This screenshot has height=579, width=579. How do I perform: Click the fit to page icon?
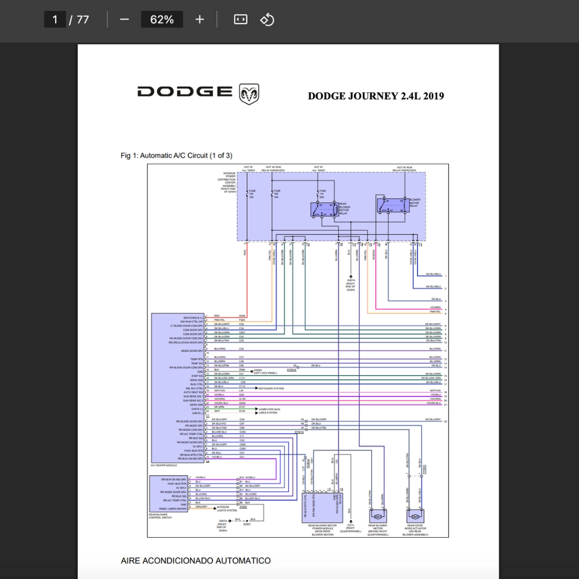[x=241, y=20]
